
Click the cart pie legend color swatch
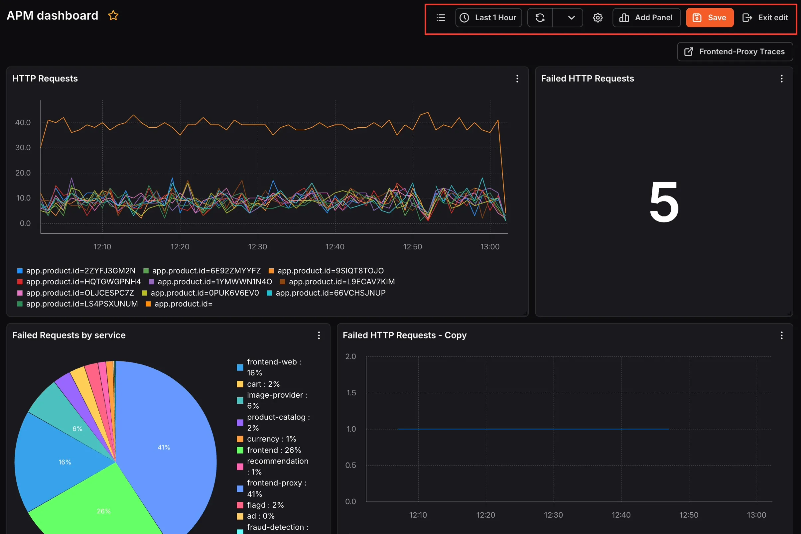(x=240, y=384)
